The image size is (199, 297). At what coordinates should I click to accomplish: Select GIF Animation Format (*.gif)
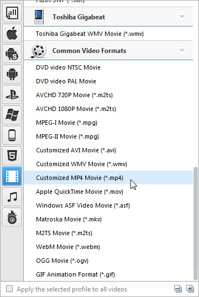(x=108, y=274)
